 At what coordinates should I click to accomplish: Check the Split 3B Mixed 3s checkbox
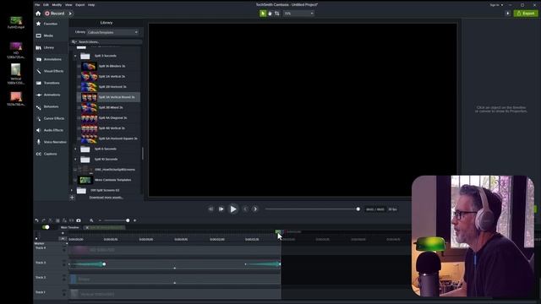click(x=79, y=107)
